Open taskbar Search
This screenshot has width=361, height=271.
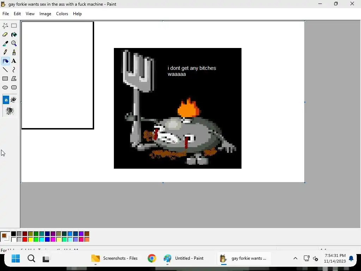click(x=31, y=259)
